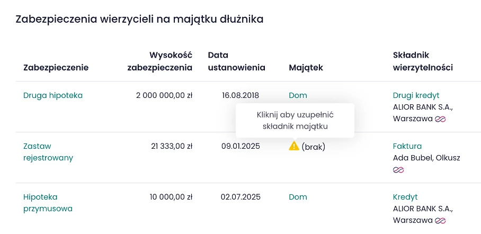
Task: Open the Drugi kredyt claim link
Action: click(416, 96)
